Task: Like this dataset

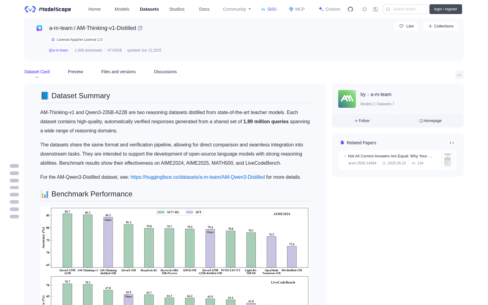Action: point(406,26)
